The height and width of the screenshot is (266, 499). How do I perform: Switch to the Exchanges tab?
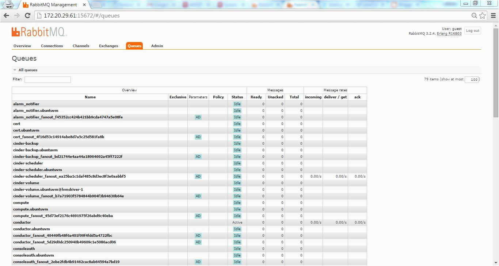point(108,46)
